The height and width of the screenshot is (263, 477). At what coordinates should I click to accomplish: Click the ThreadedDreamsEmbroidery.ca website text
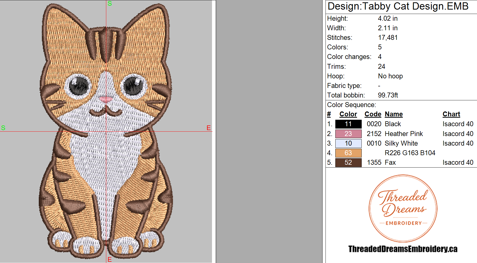coord(403,249)
